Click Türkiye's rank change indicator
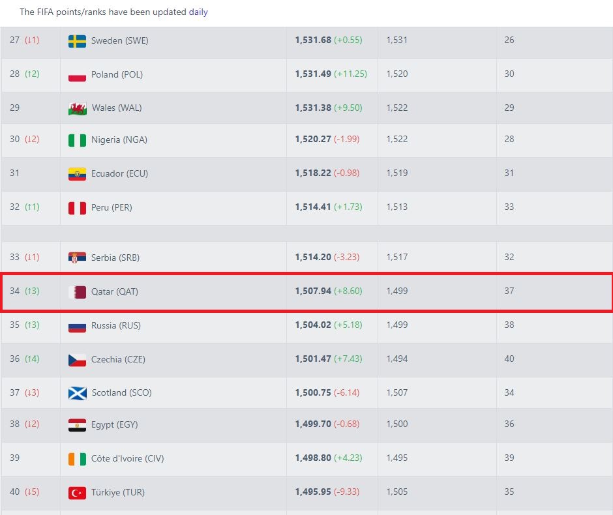 pos(32,492)
